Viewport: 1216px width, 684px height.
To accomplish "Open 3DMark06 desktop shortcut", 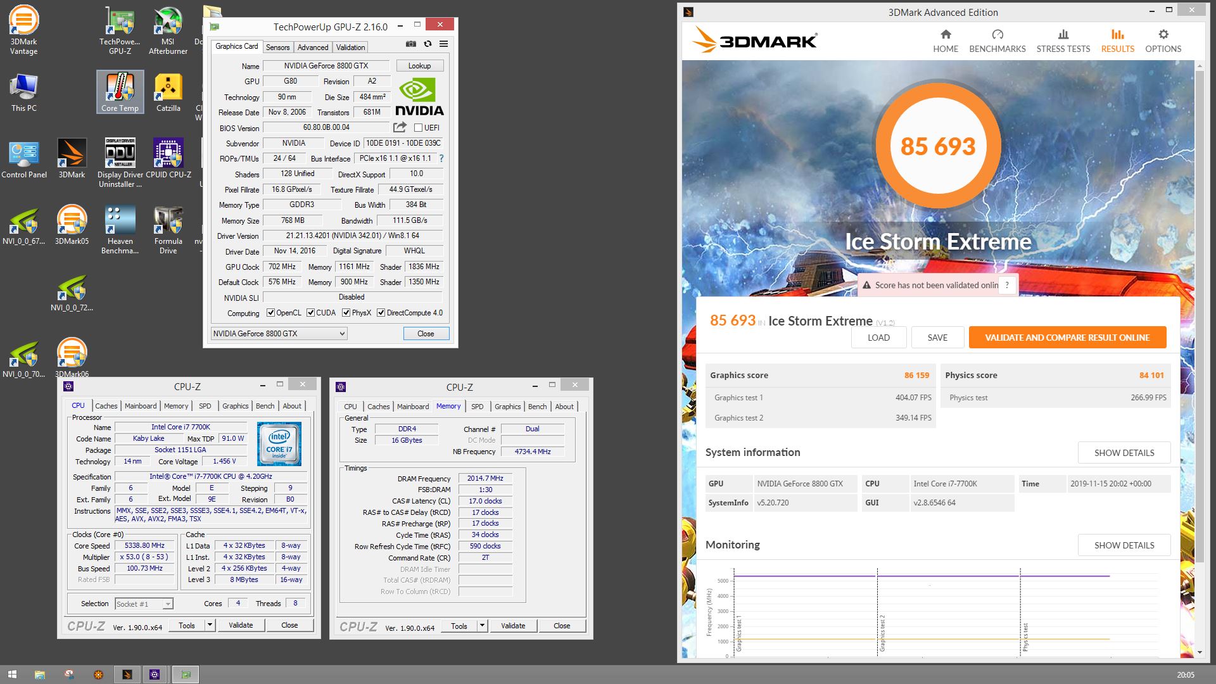I will tap(72, 358).
